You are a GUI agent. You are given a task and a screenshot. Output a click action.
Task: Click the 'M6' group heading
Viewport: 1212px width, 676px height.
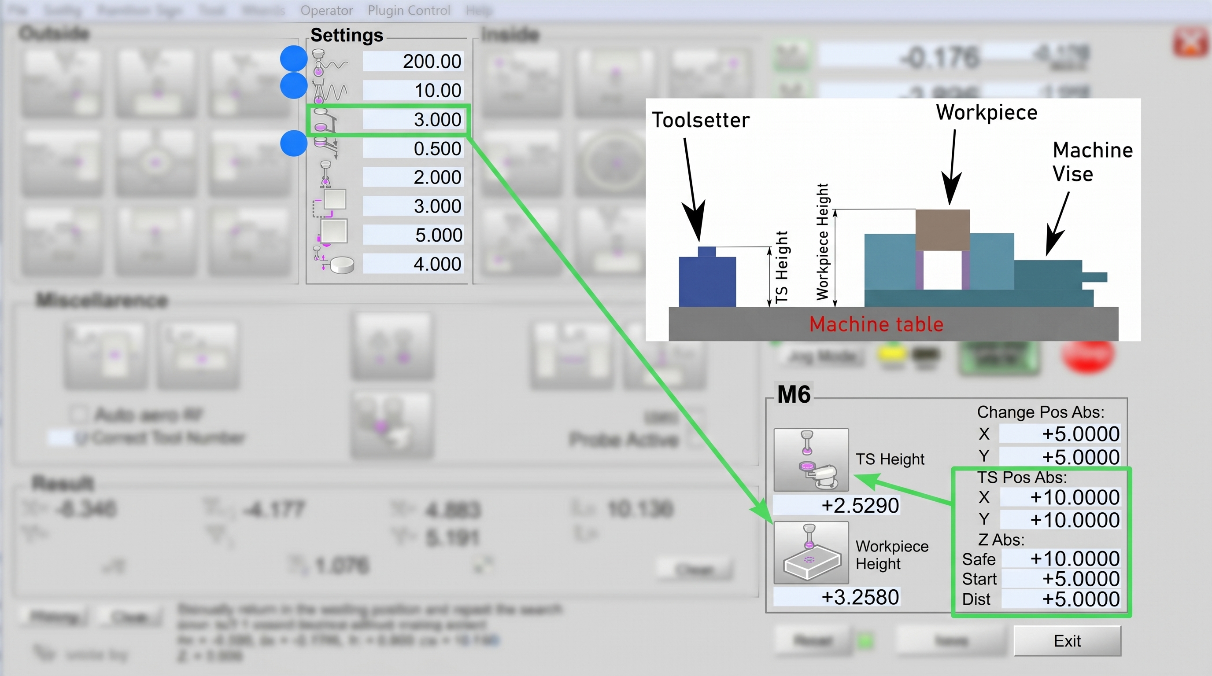pos(794,394)
